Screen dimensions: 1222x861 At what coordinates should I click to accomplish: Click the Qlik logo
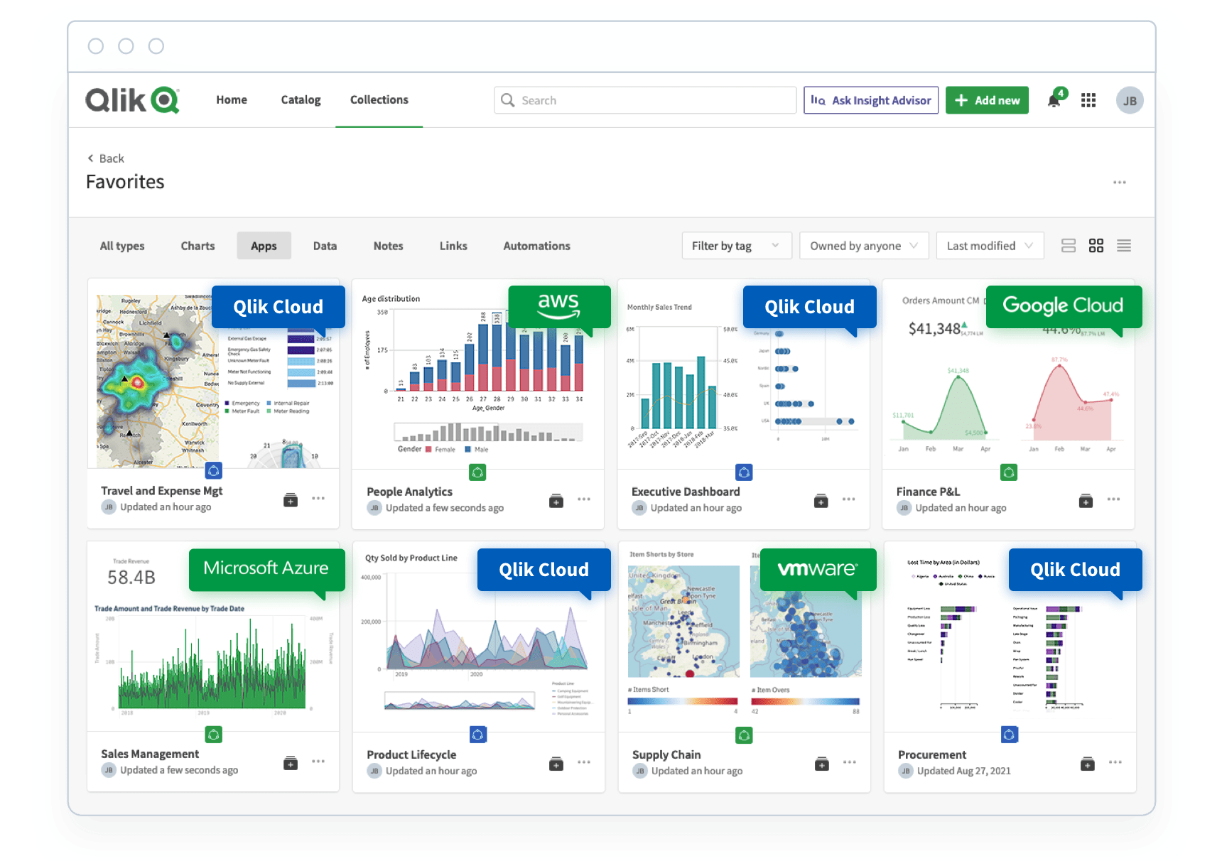point(133,100)
